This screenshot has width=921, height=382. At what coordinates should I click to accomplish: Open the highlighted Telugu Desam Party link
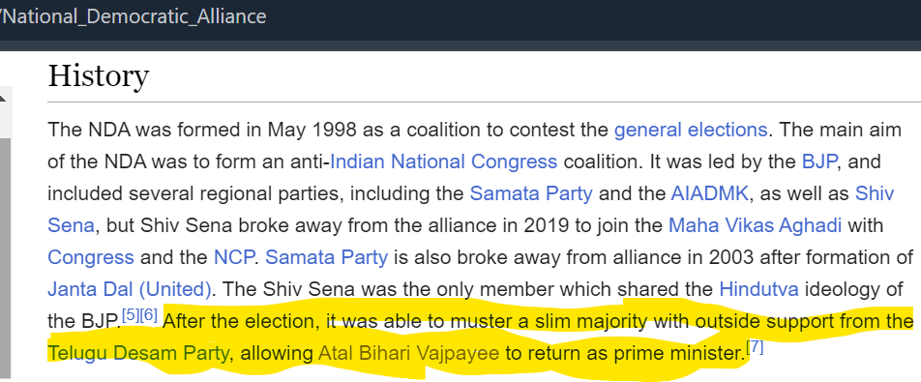[138, 354]
